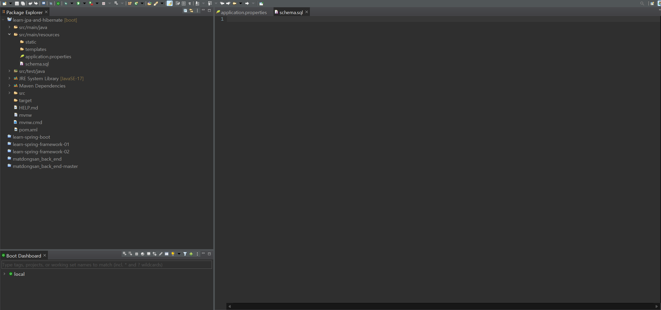Viewport: 661px width, 310px height.
Task: Expand the Maven Dependencies node
Action: [x=9, y=86]
